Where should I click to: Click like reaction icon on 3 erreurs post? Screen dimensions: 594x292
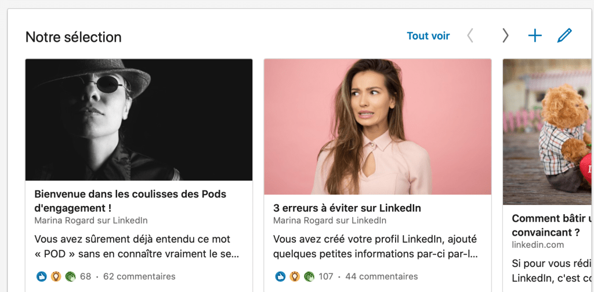coord(280,276)
